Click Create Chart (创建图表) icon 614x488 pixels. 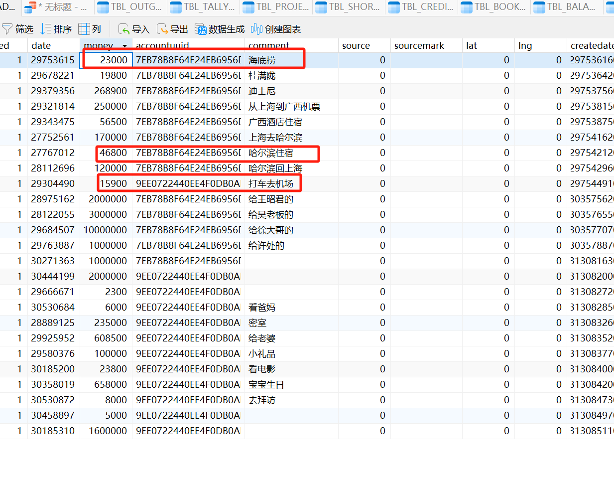pyautogui.click(x=256, y=29)
